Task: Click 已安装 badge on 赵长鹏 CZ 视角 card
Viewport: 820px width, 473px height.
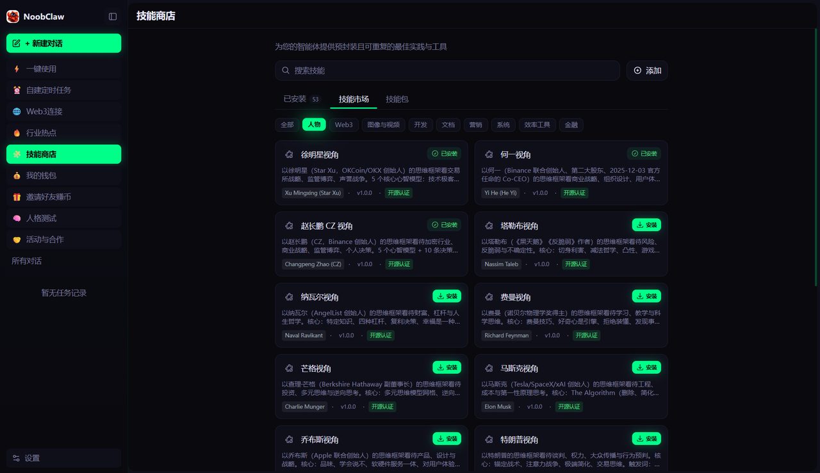Action: (445, 225)
